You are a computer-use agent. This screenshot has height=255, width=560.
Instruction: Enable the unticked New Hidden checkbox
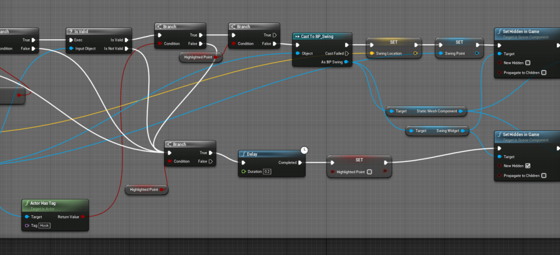click(527, 62)
